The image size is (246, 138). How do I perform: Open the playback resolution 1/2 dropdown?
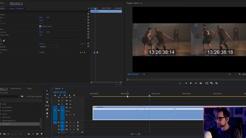pyautogui.click(x=232, y=74)
